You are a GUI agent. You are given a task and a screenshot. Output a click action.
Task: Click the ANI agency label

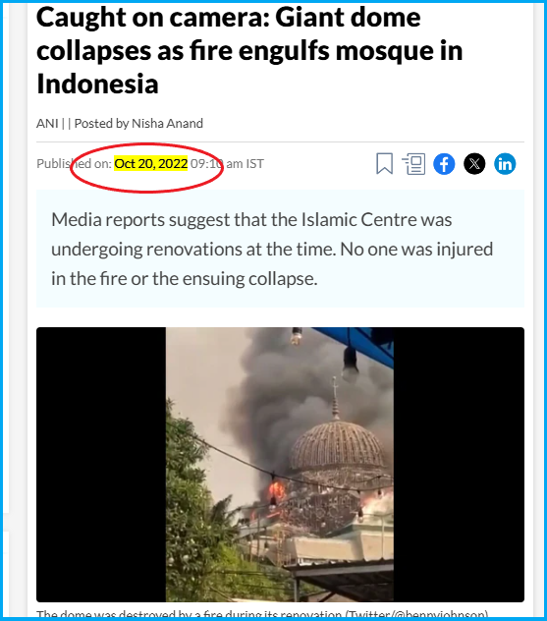[x=47, y=124]
